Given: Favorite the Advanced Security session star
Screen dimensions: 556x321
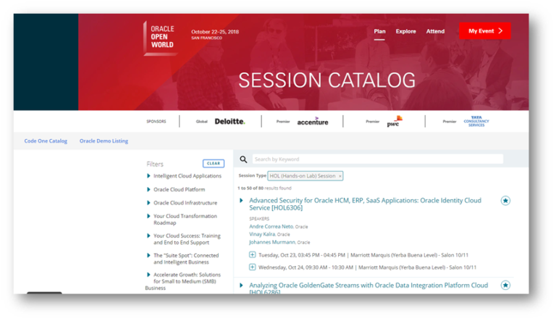Looking at the screenshot, I should 505,201.
